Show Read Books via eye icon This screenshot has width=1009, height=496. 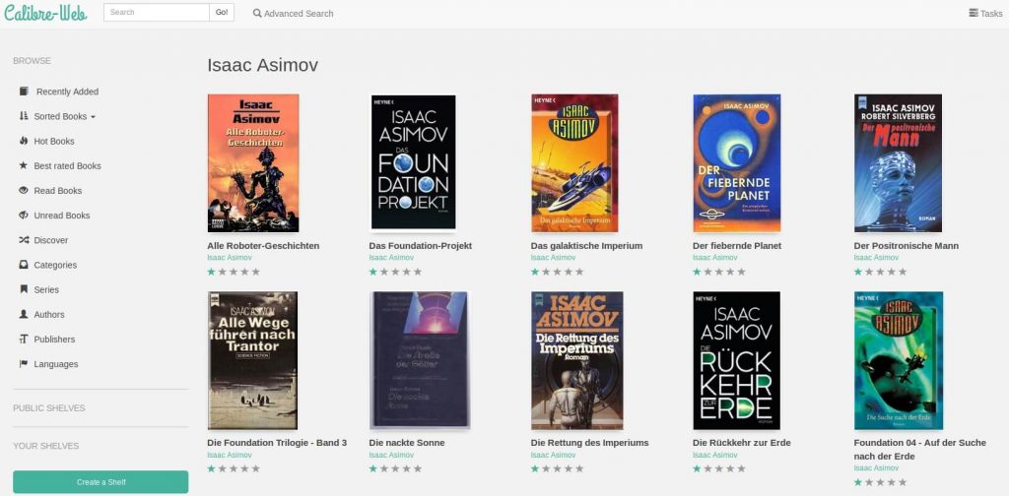click(24, 191)
